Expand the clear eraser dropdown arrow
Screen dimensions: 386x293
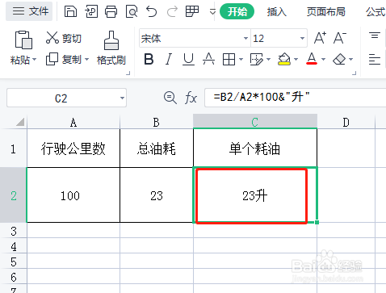pos(351,59)
